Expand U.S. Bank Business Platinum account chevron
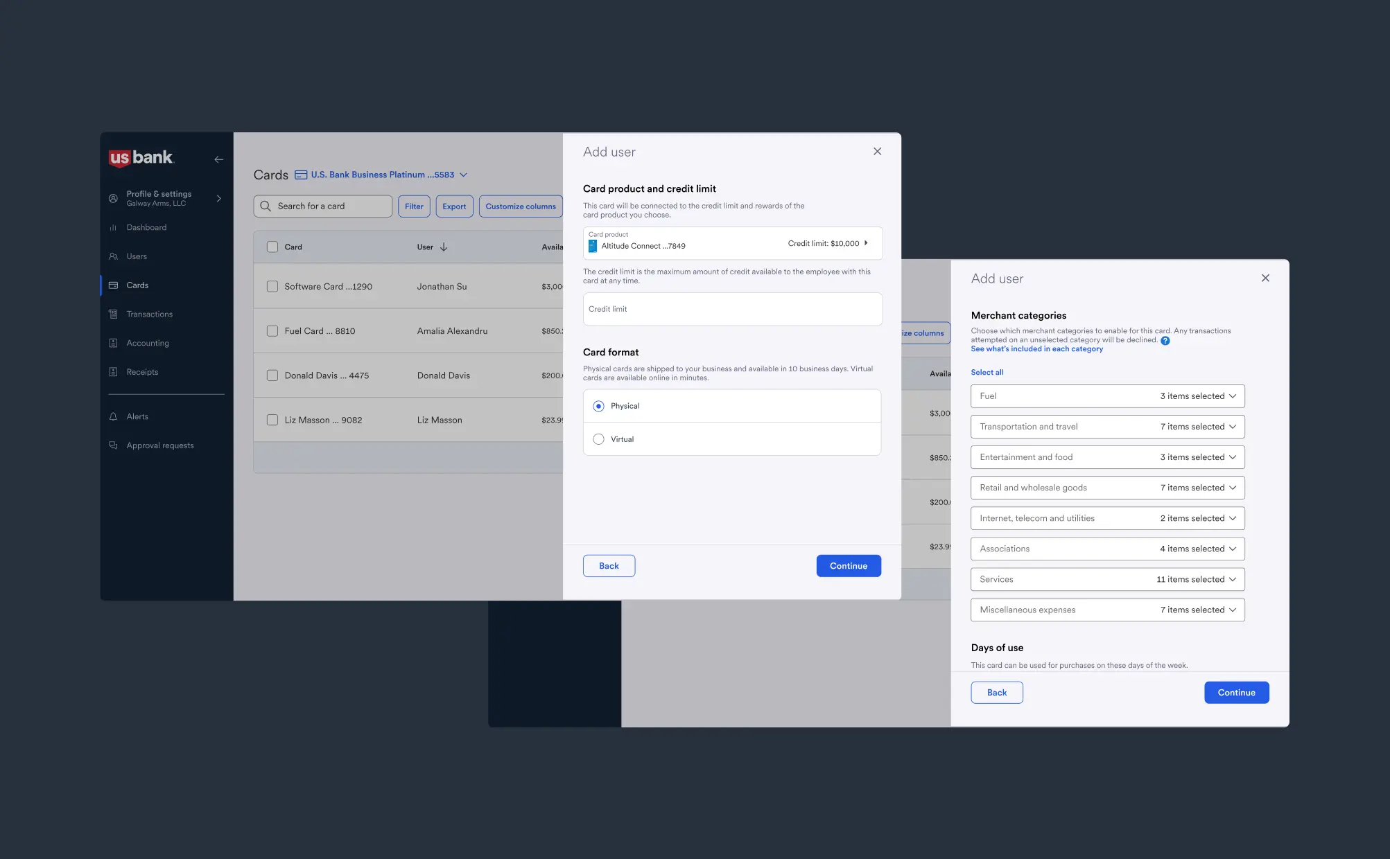 [x=464, y=175]
